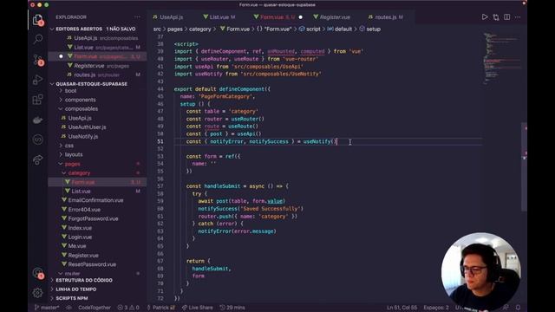Collapse the composables folder

tap(82, 109)
